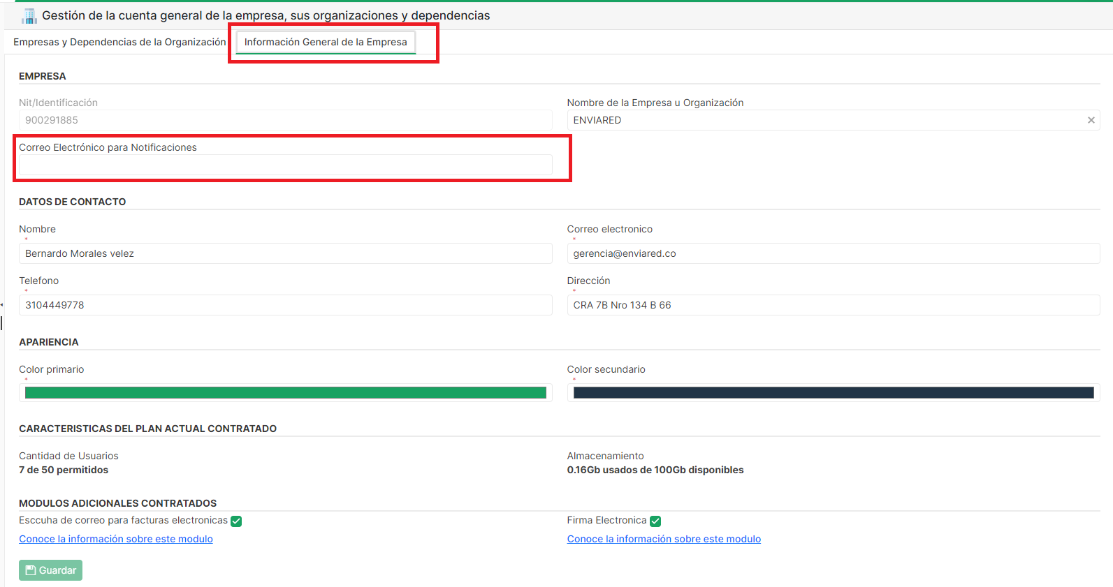Toggle the Escucha de correo facturas checkbox

(x=236, y=521)
